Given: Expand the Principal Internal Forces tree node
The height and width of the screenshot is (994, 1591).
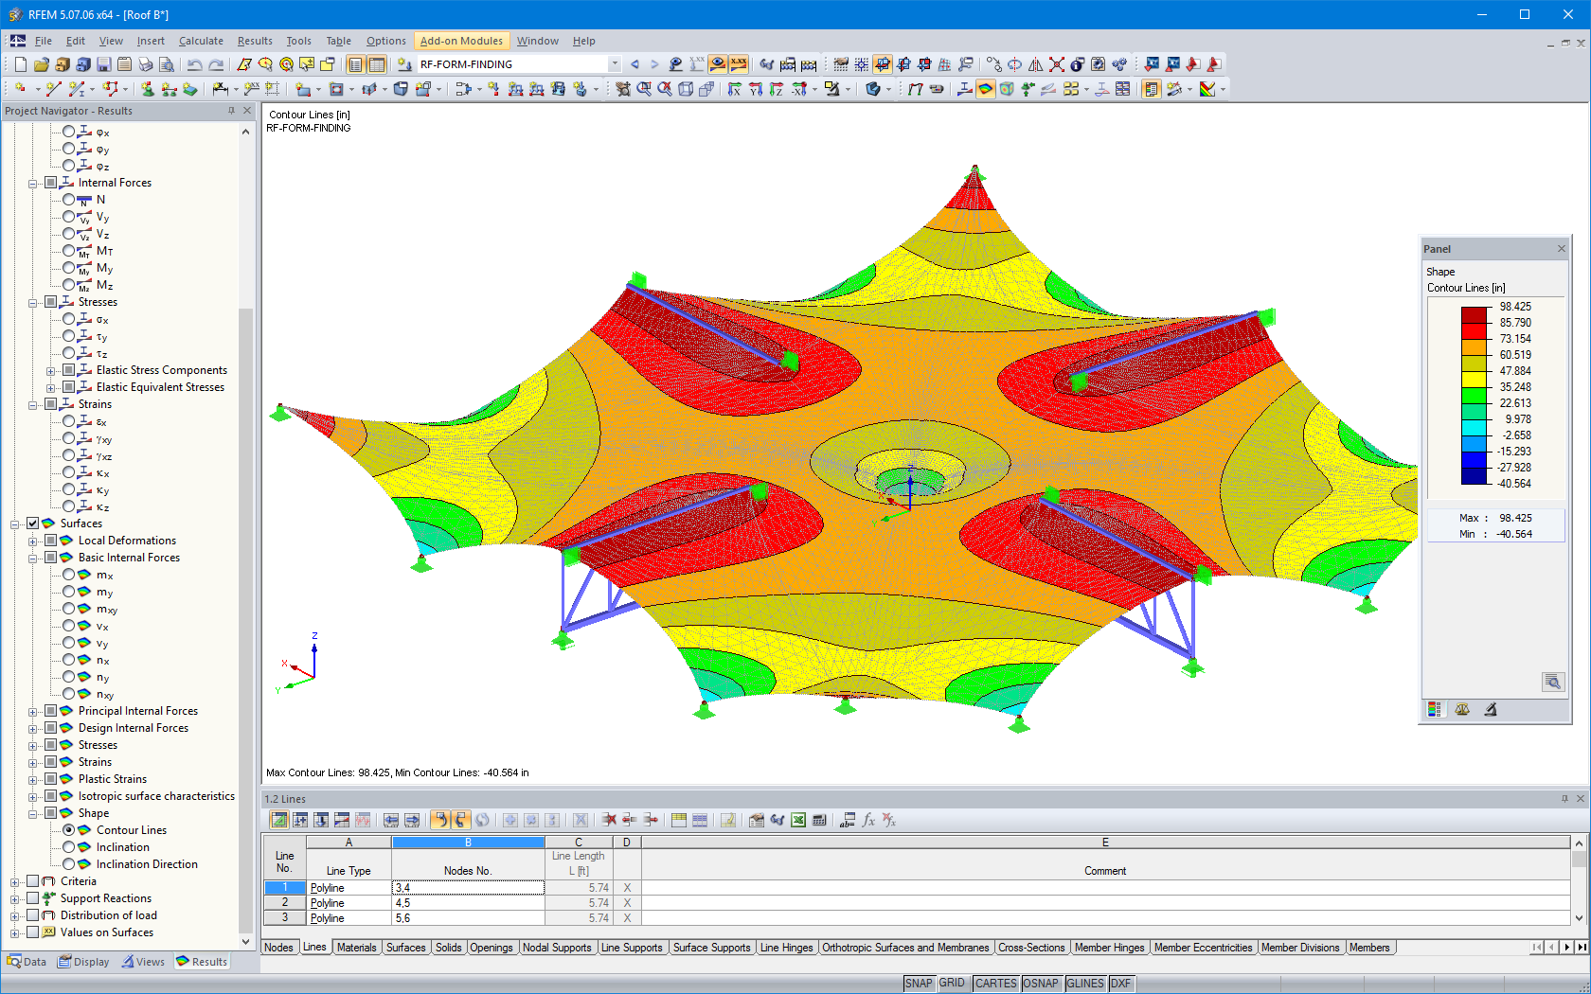Looking at the screenshot, I should (x=33, y=710).
